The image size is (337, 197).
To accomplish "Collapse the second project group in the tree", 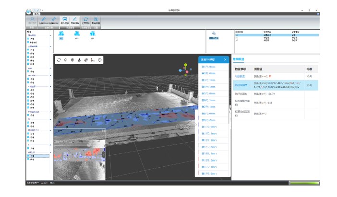I will pyautogui.click(x=50, y=46).
